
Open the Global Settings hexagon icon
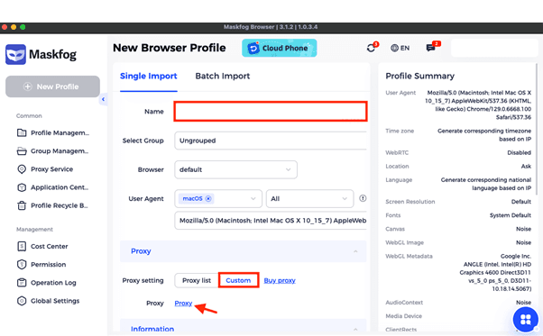coord(22,301)
